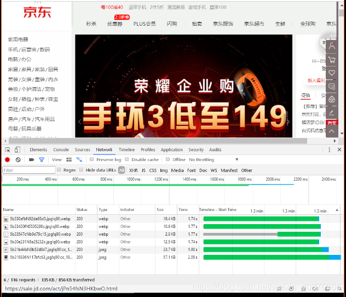
Task: Go to next banner slide with right arrow
Action: pos(288,122)
